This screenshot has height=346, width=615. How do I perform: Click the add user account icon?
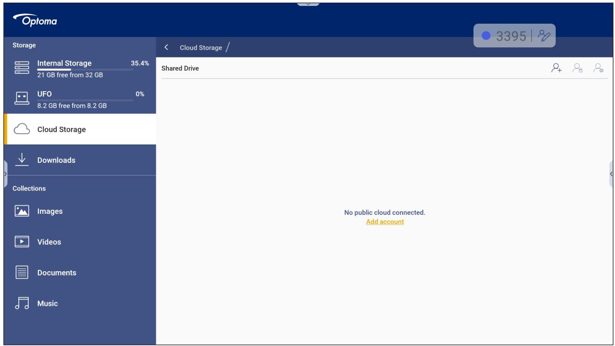point(556,68)
